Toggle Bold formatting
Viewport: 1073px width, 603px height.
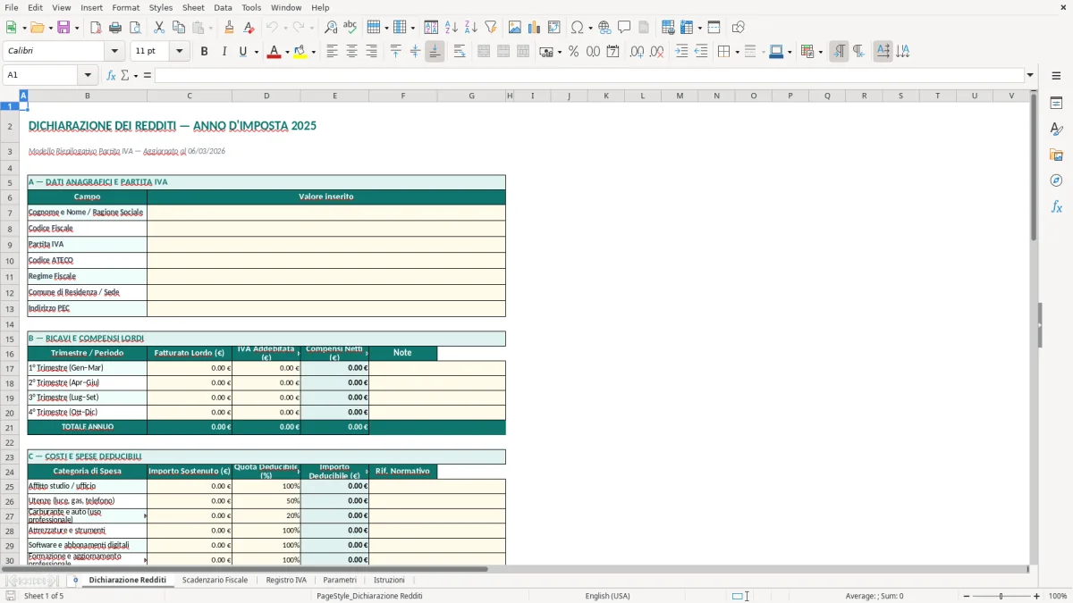(x=204, y=52)
